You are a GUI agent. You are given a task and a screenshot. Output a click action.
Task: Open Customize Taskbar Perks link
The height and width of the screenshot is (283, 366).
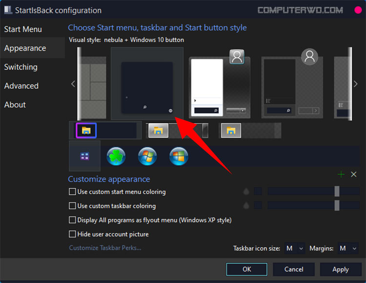(105, 248)
